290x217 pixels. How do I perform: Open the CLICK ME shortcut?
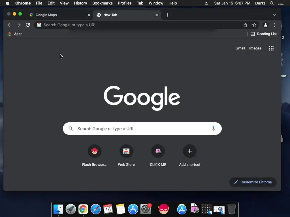point(158,156)
